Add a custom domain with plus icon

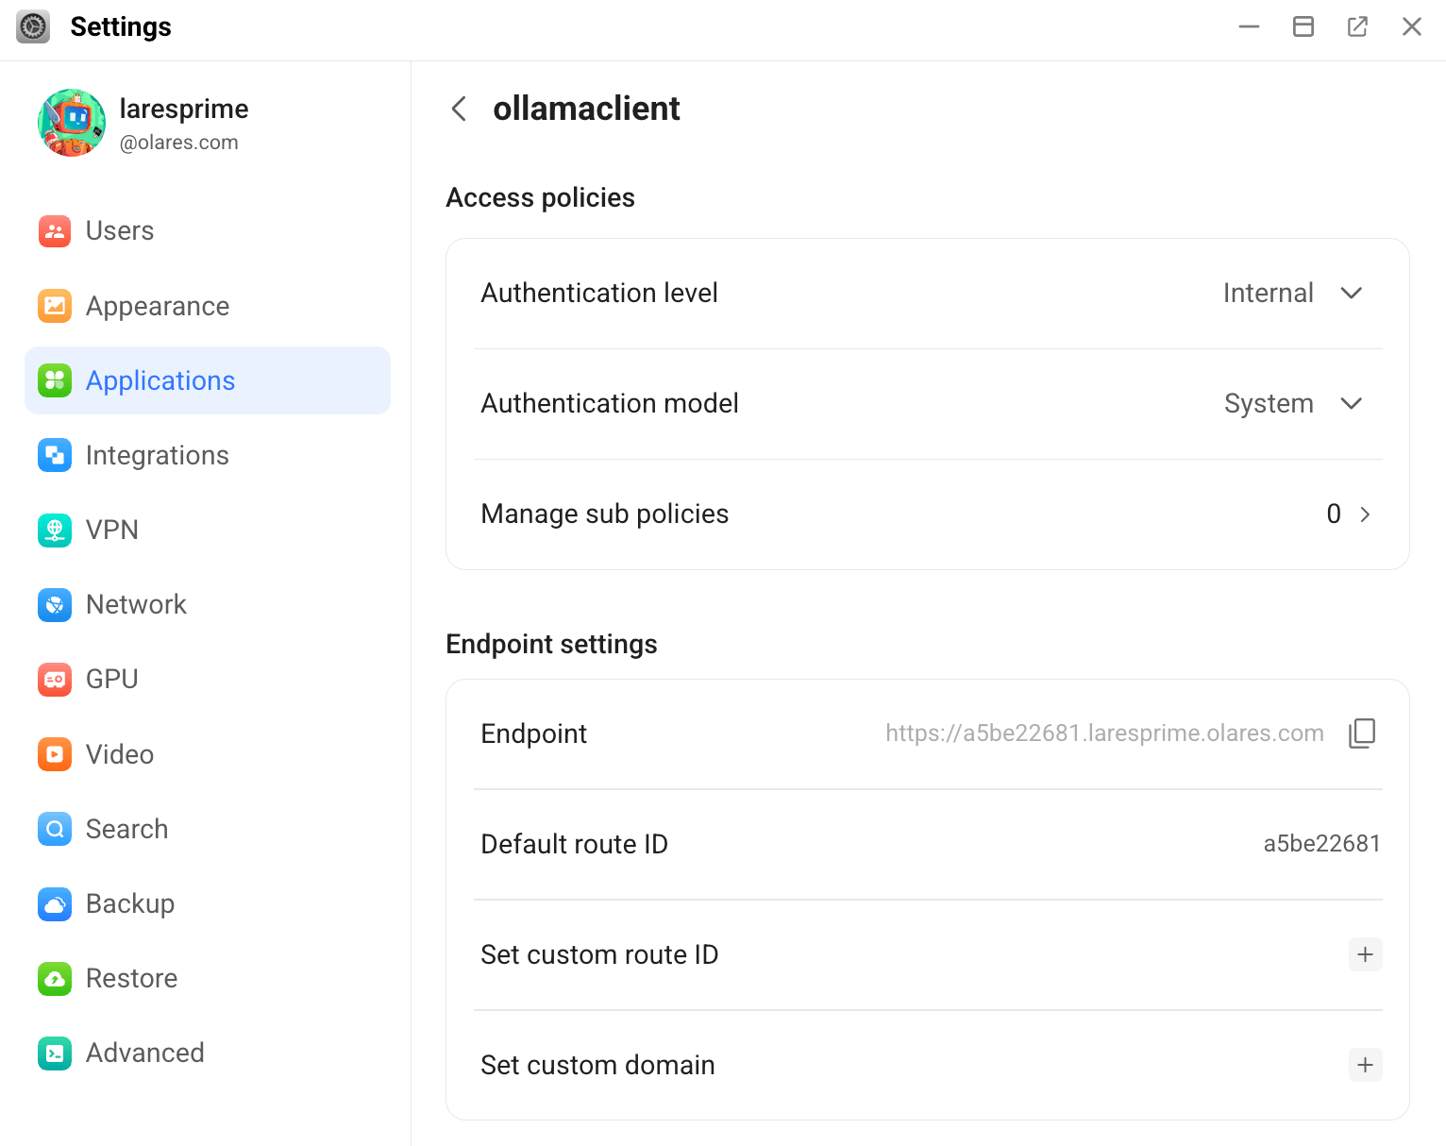click(1365, 1065)
